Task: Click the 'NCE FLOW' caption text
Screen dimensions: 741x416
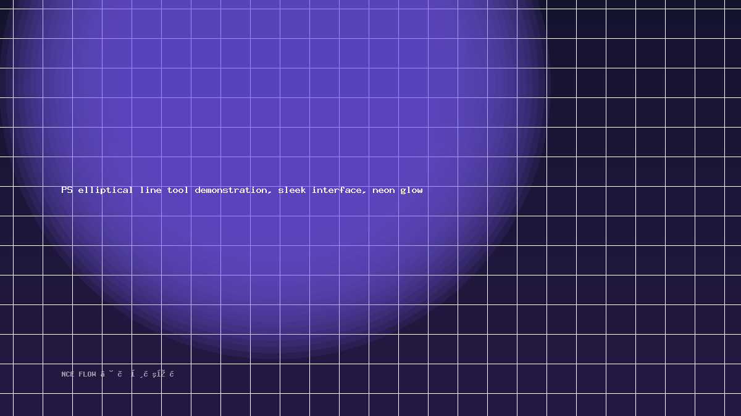Action: pos(79,374)
